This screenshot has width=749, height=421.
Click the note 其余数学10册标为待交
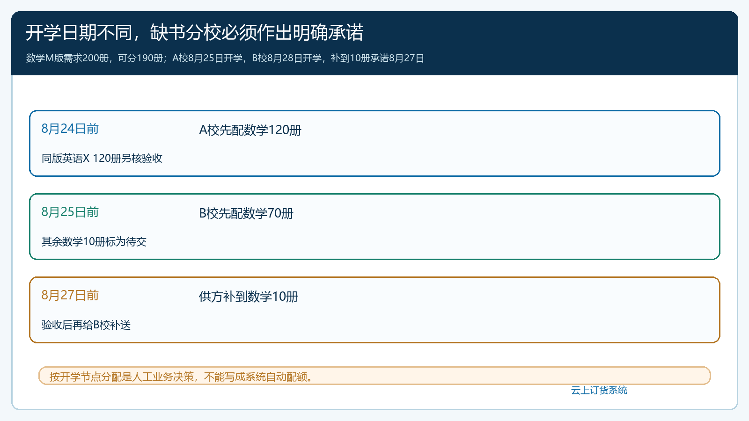(94, 241)
